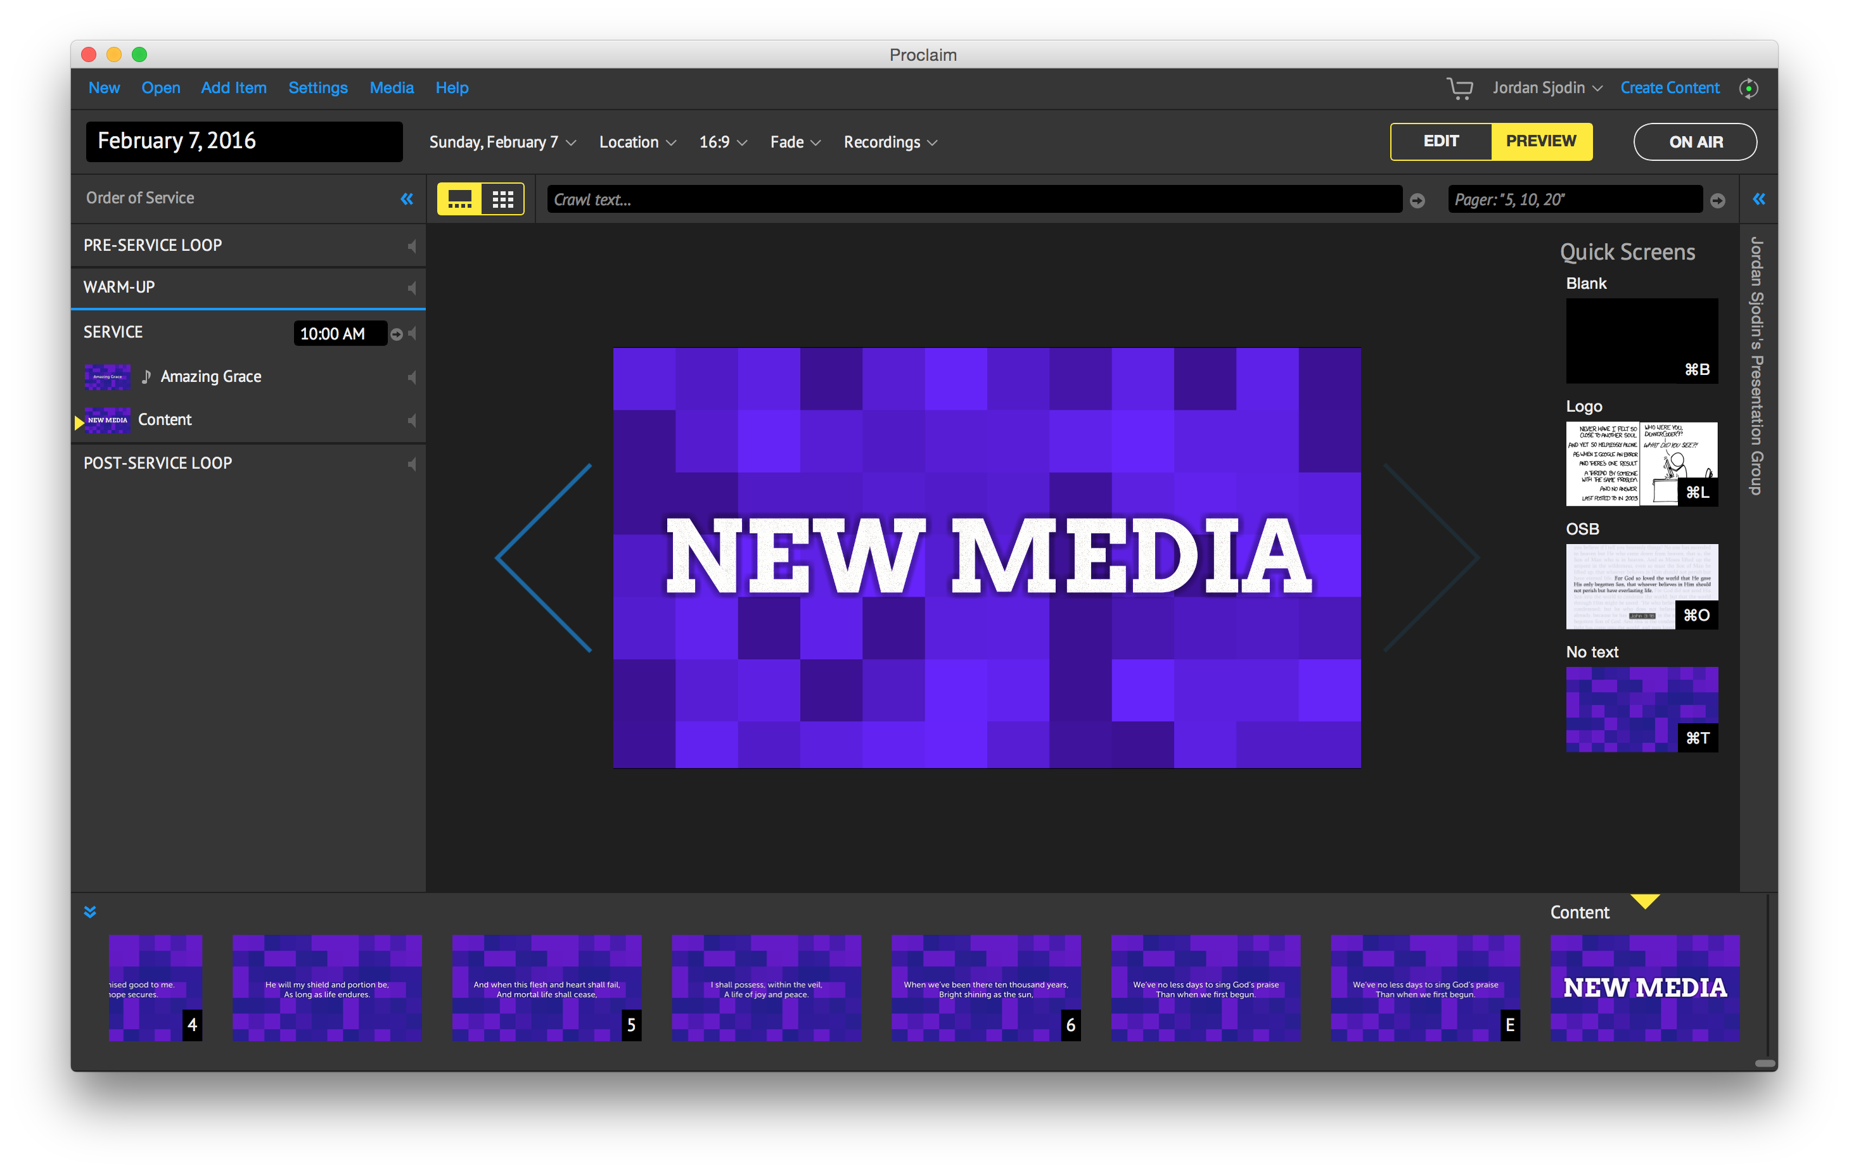
Task: Toggle the PRE-SERVICE LOOP speaker icon
Action: 413,246
